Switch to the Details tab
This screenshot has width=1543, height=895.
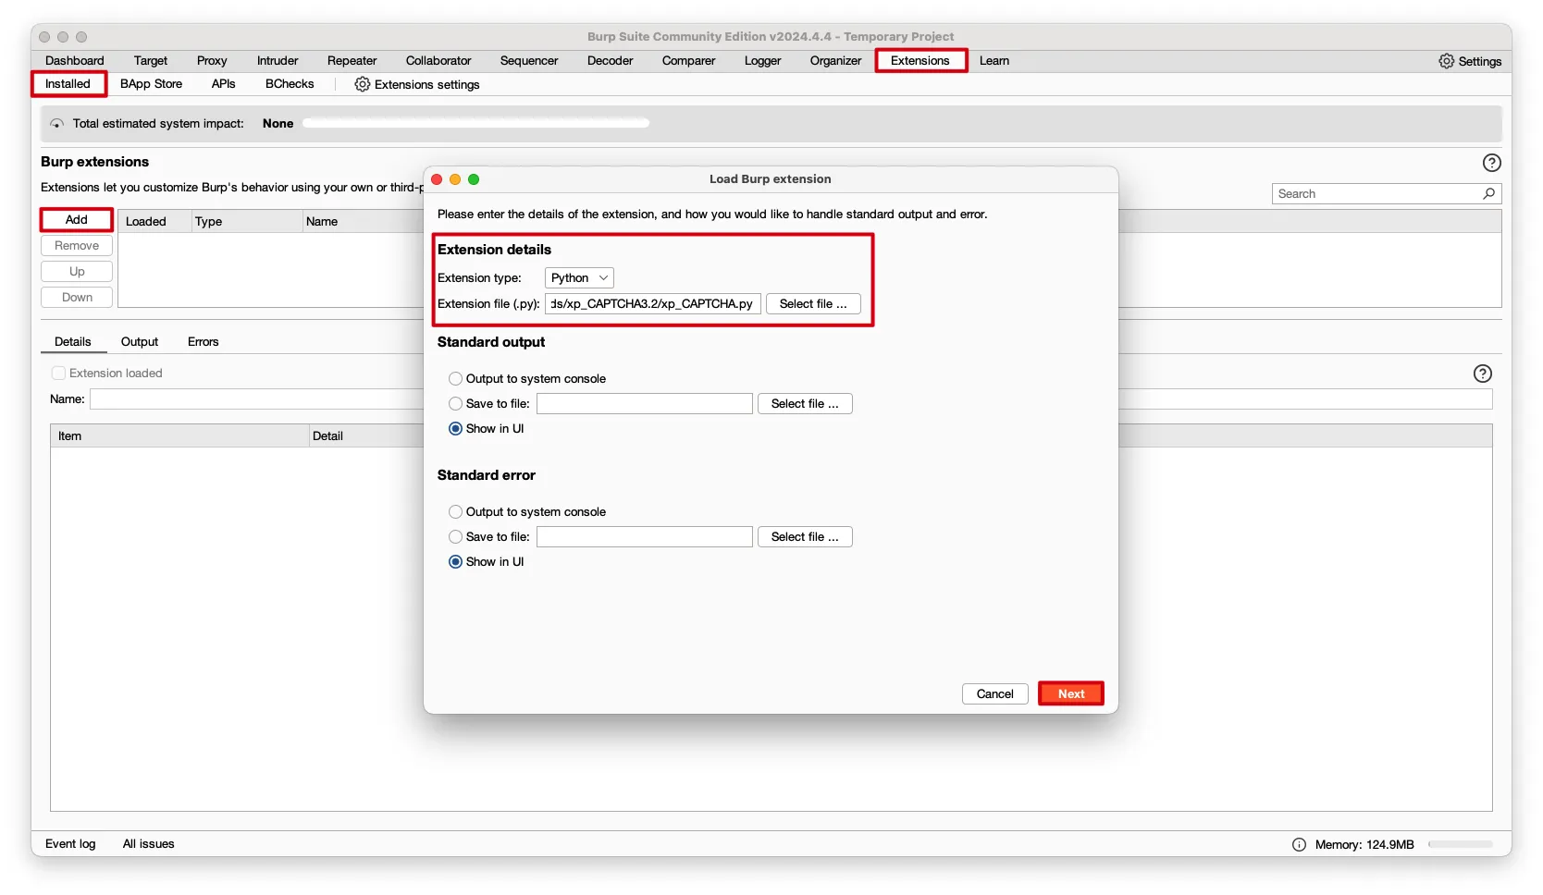73,342
